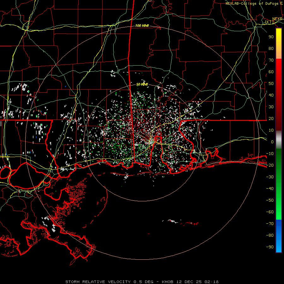Click the 50 NMI range ring label
Viewport: 284px width, 284px height.
click(142, 84)
